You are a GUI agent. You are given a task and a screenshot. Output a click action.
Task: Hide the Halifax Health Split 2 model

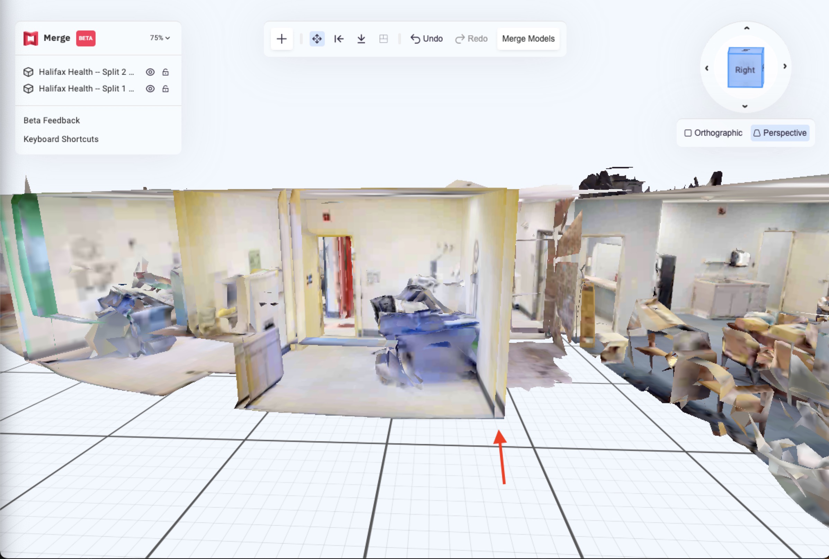tap(150, 72)
